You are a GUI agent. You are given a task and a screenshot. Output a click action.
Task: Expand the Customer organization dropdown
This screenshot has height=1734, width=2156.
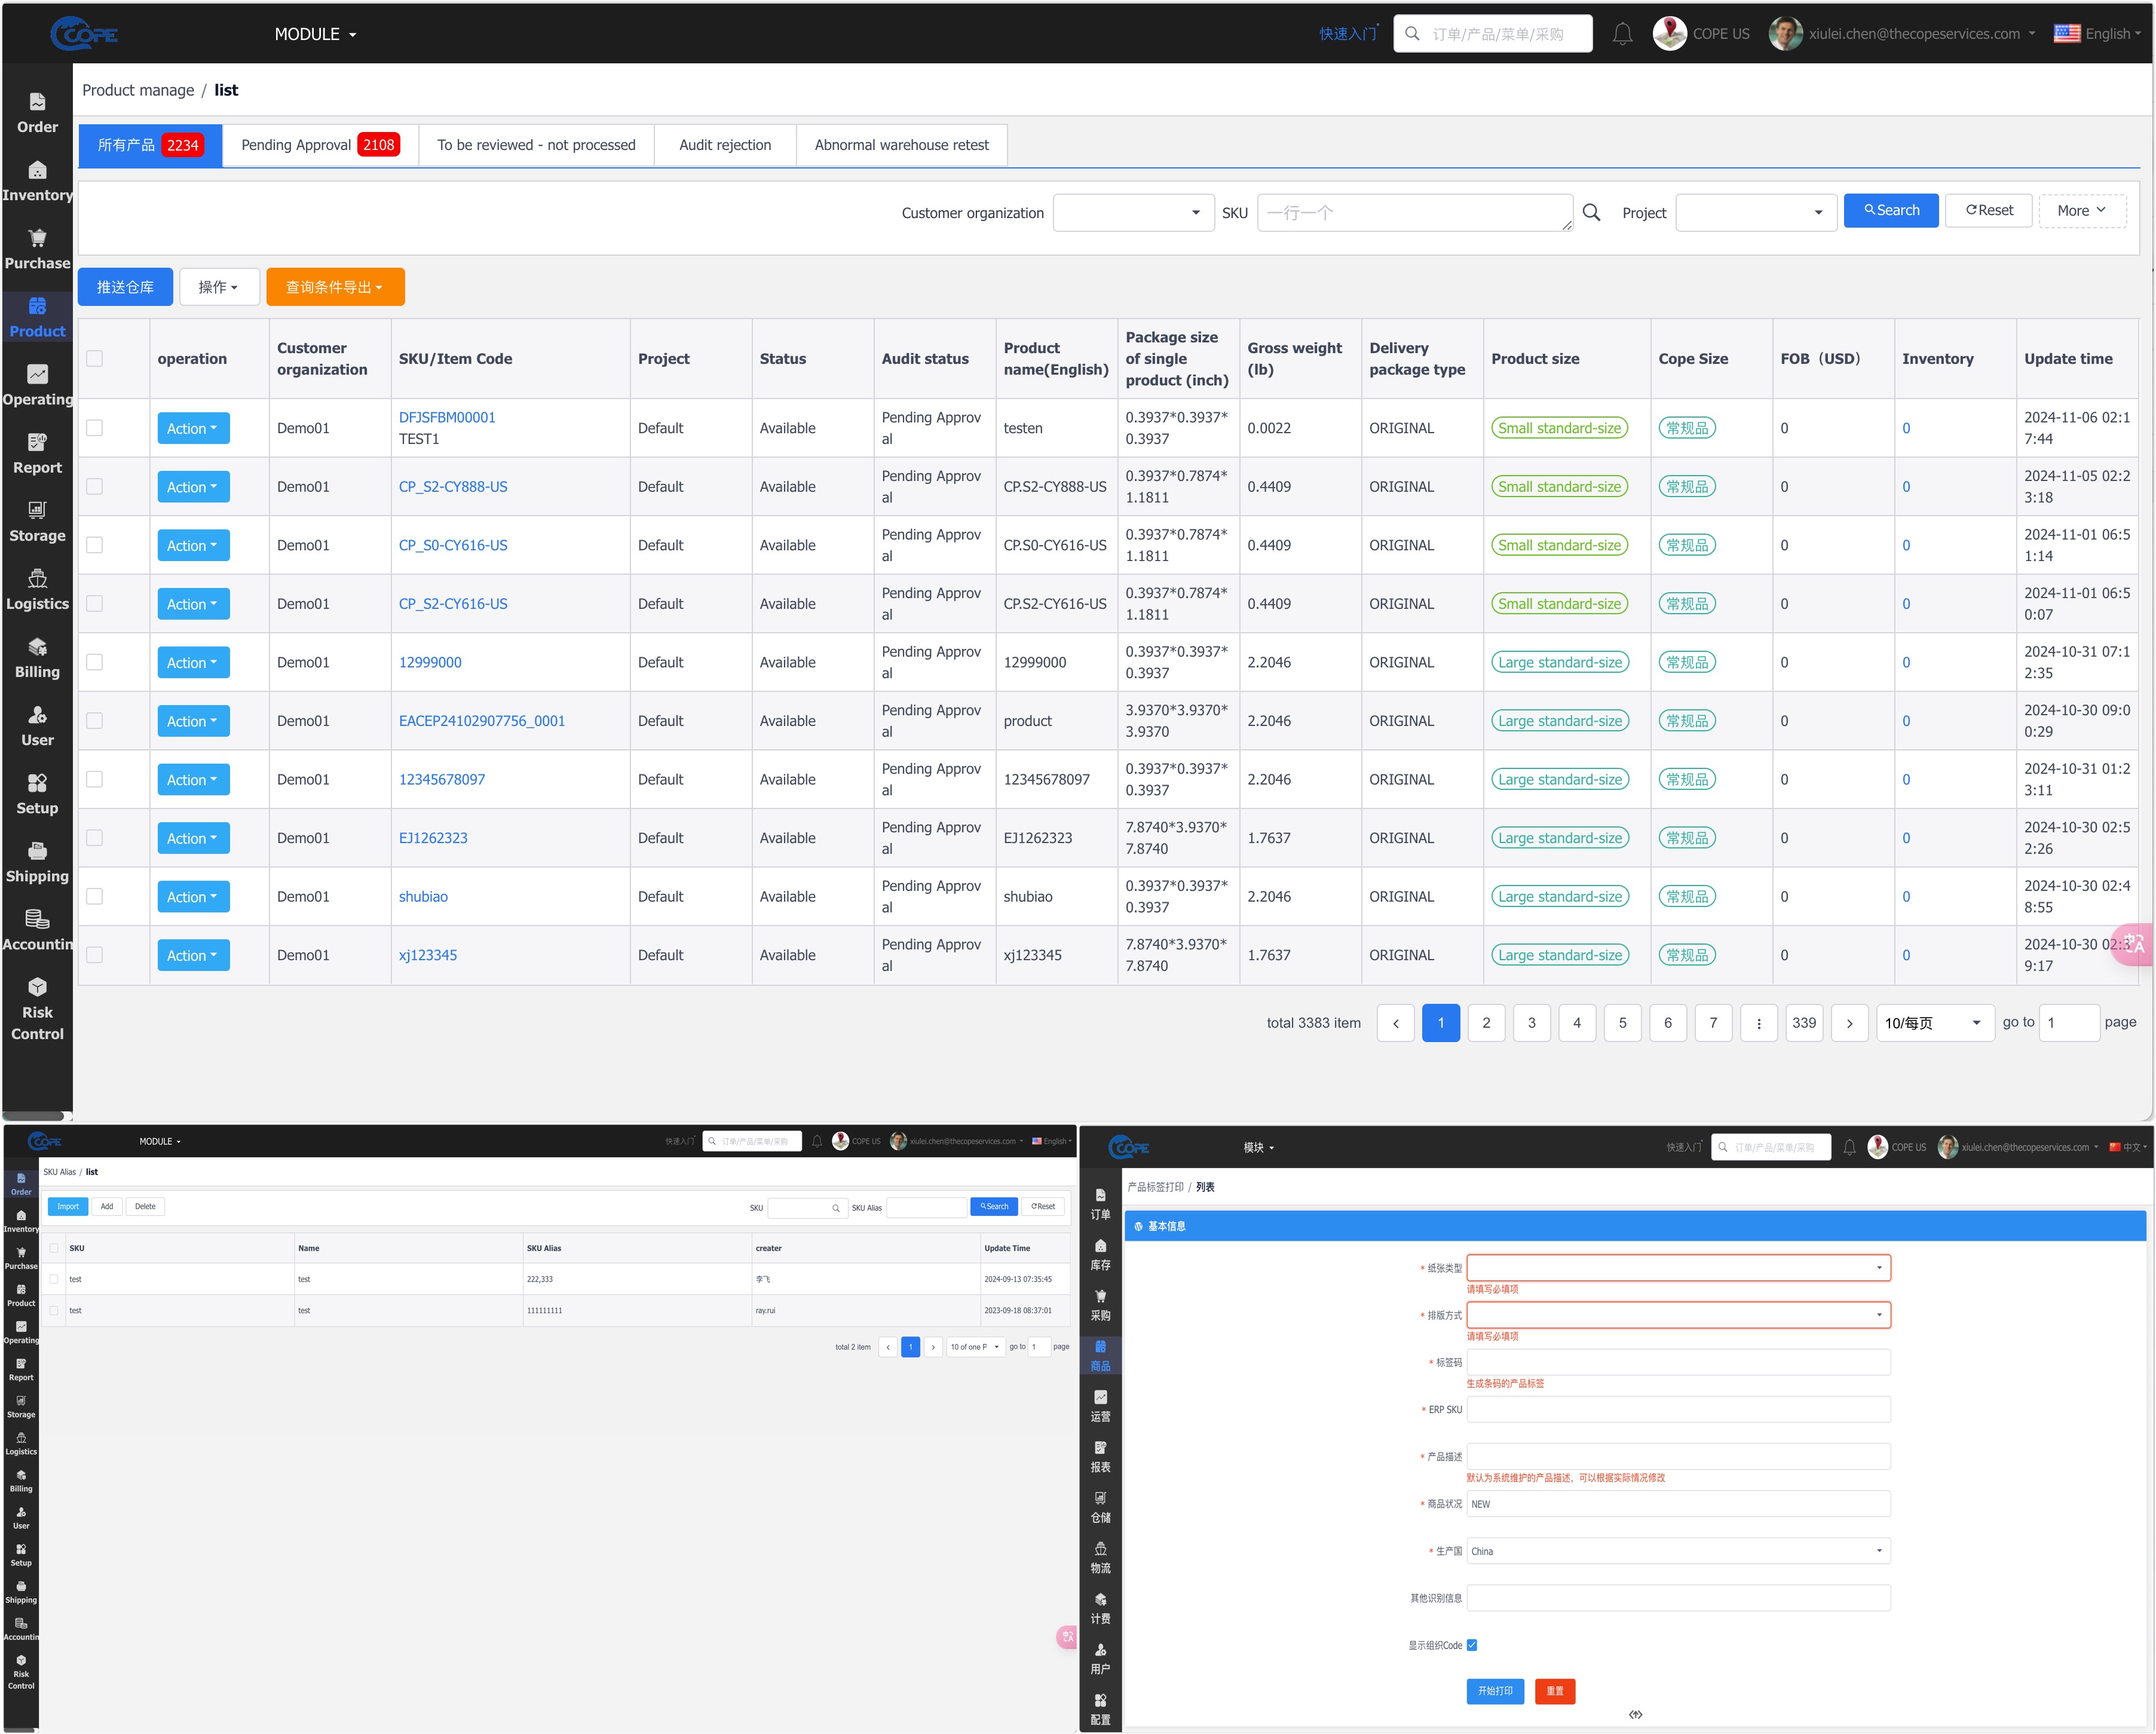[1133, 213]
